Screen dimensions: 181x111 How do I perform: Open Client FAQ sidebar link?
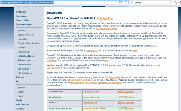(20, 92)
